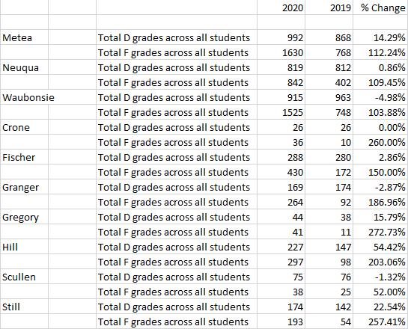Screen dimensions: 408x329
Task: Select the 22.54% change cell
Action: point(381,307)
